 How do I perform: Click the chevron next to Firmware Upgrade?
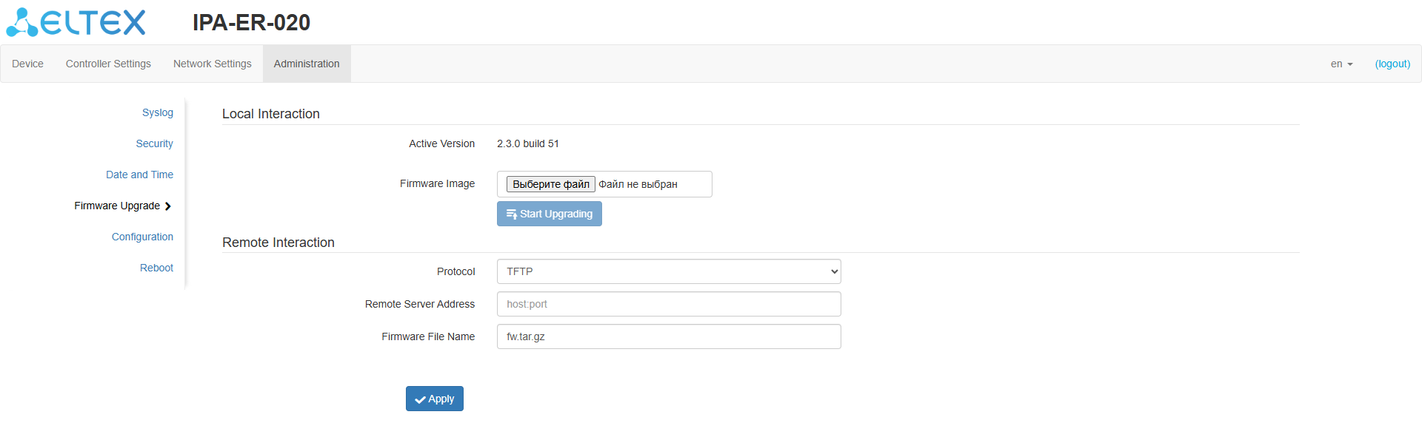pyautogui.click(x=168, y=206)
